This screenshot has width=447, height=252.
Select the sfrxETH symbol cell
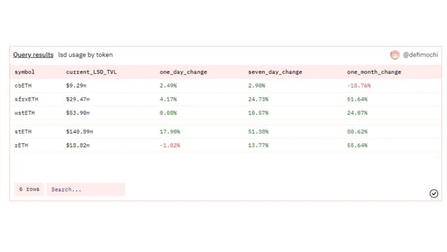[26, 99]
